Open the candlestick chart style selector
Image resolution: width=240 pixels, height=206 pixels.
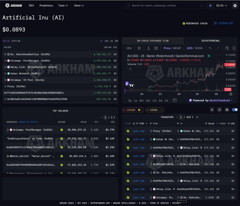click(x=139, y=48)
